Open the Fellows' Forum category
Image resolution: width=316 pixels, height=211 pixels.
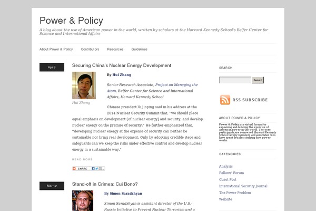click(231, 173)
